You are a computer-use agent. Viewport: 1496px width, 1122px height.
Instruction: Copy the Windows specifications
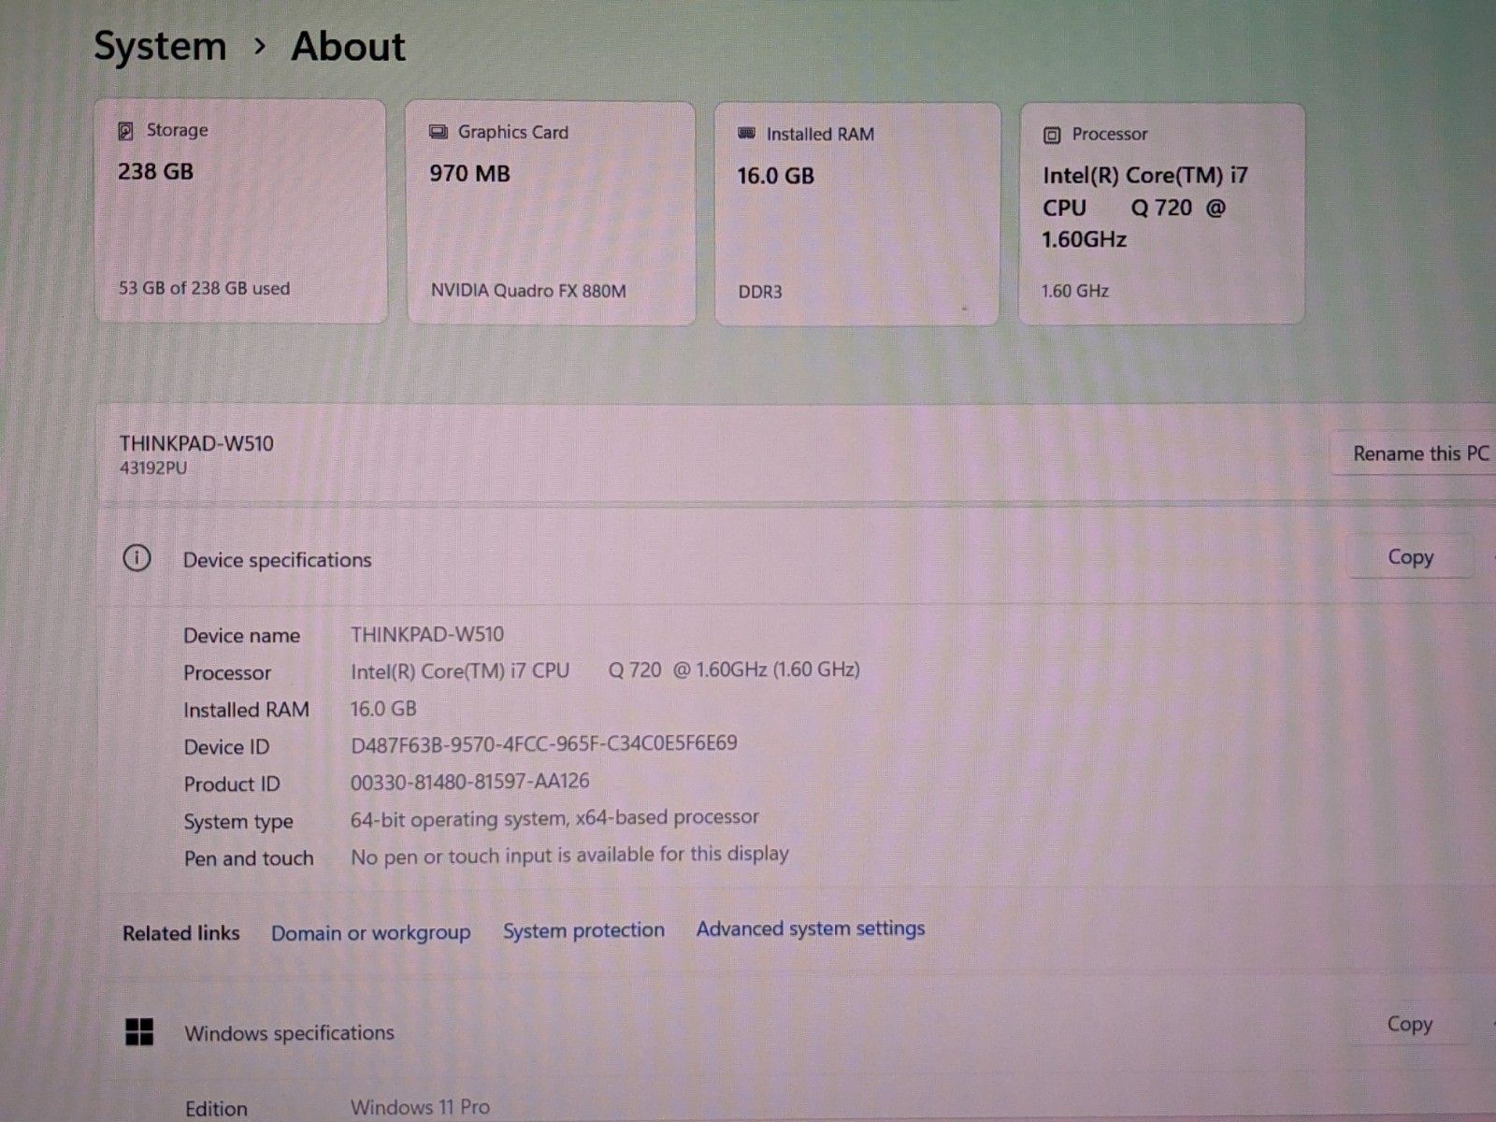pos(1408,1024)
